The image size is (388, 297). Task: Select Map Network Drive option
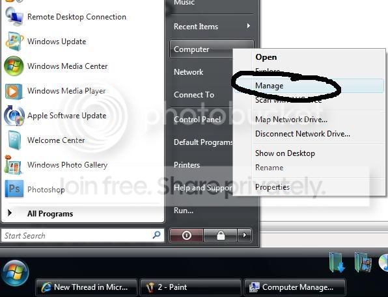coord(291,120)
